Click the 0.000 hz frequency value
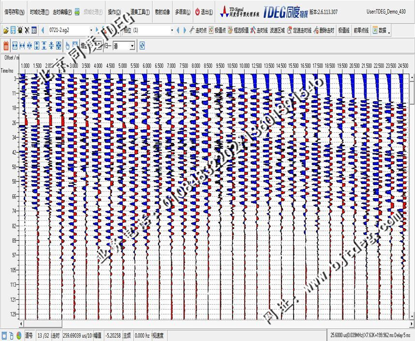Screen dimensions: 415x341 pyautogui.click(x=142, y=336)
